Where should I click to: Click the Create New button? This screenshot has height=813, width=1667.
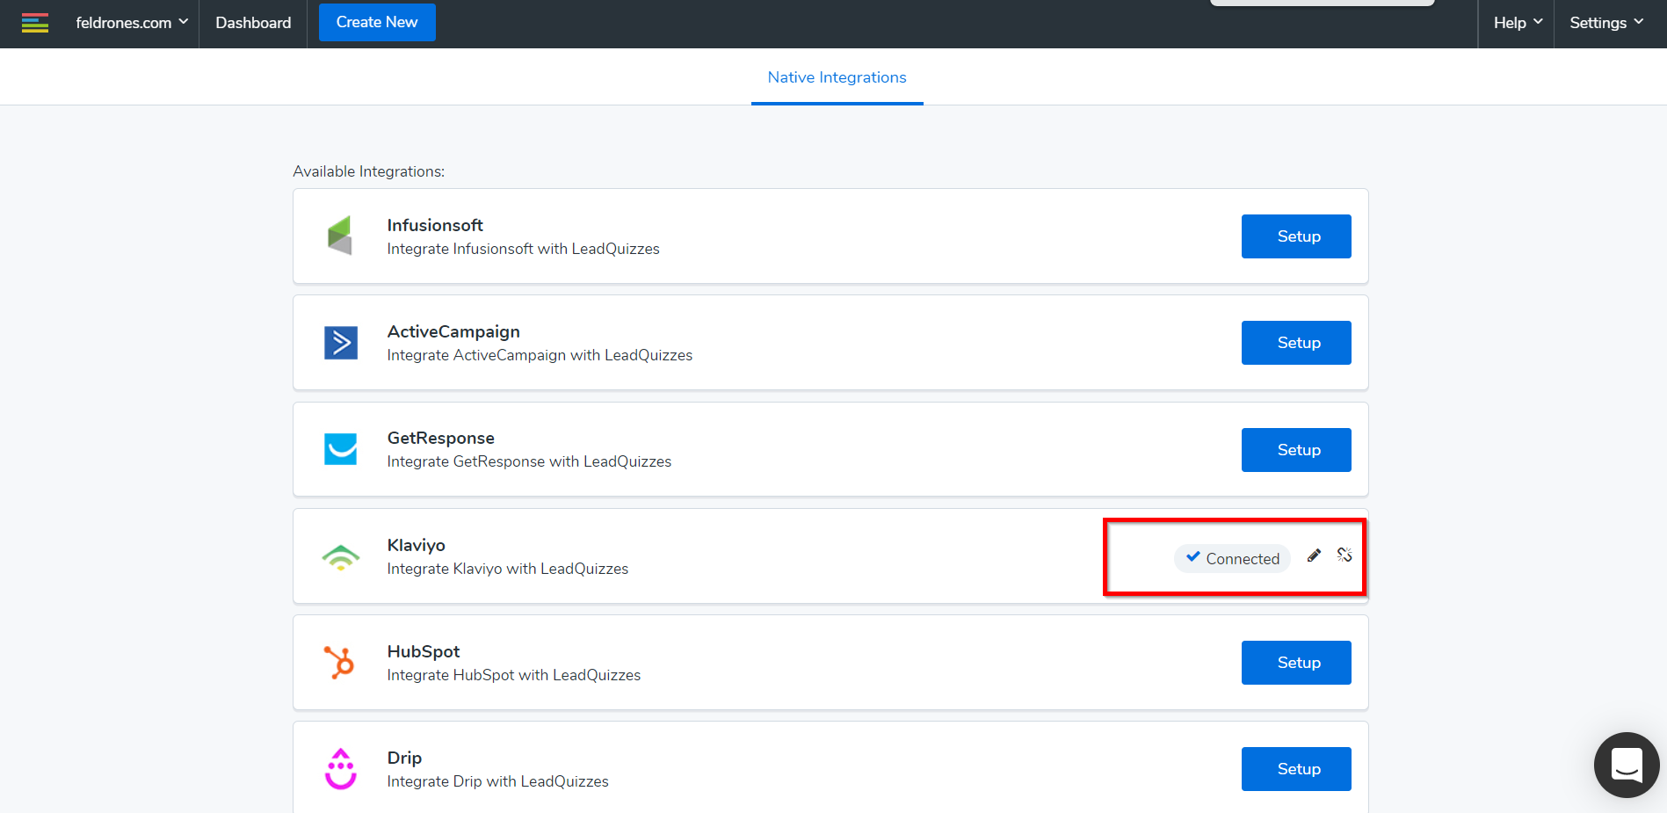point(377,22)
